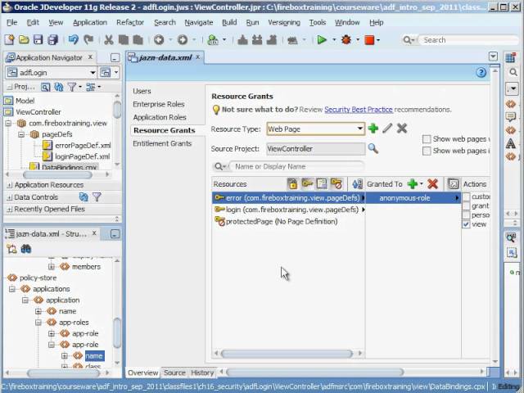This screenshot has width=524, height=393.
Task: Check the grant action checkbox
Action: (466, 206)
